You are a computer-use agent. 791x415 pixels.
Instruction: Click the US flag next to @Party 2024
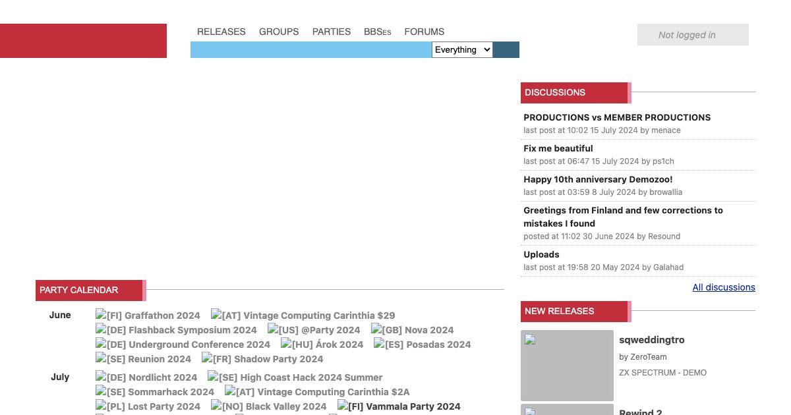click(x=273, y=330)
